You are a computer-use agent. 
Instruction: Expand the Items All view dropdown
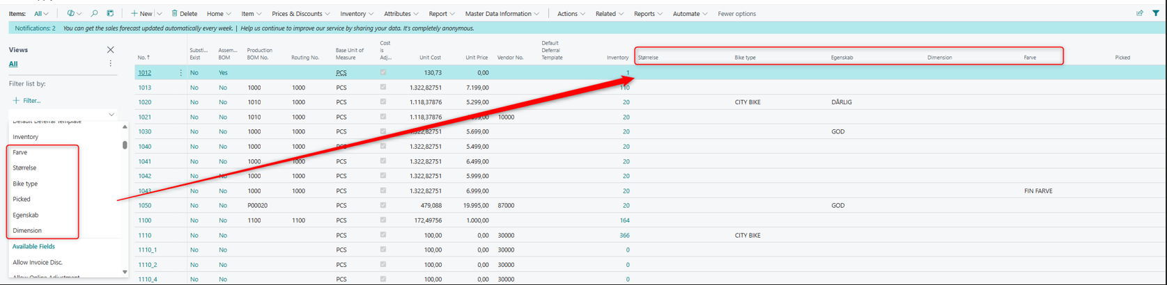click(x=42, y=13)
